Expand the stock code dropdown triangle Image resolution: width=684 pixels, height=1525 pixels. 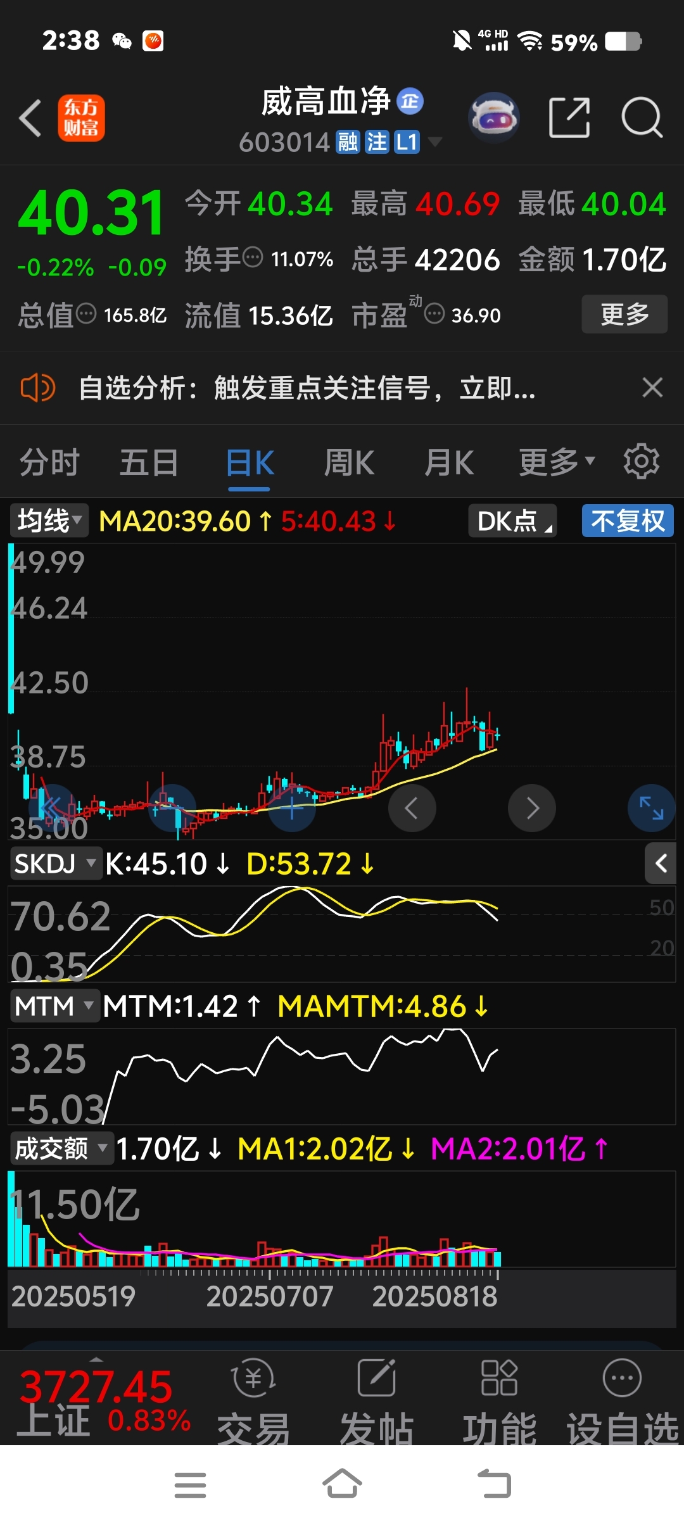point(434,142)
